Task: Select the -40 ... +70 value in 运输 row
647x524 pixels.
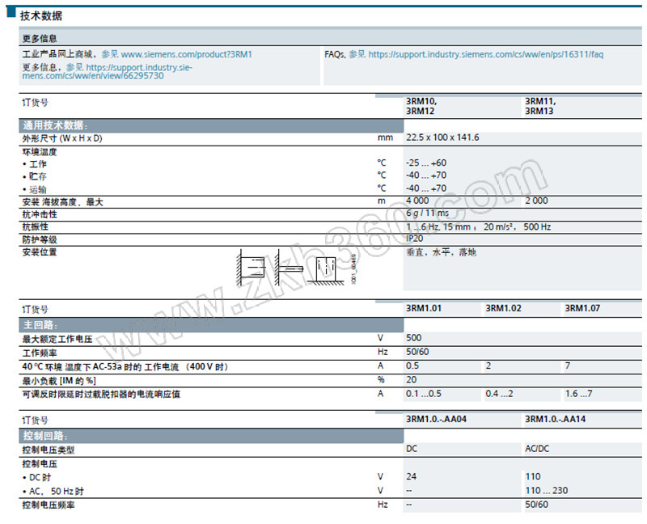Action: (x=426, y=188)
